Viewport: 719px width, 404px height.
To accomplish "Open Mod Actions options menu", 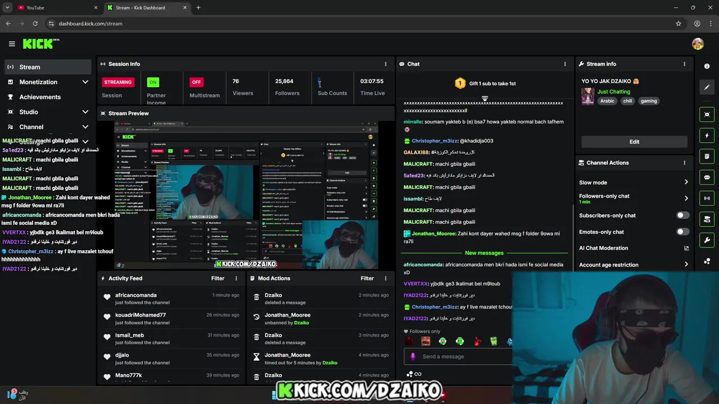I will (x=385, y=278).
